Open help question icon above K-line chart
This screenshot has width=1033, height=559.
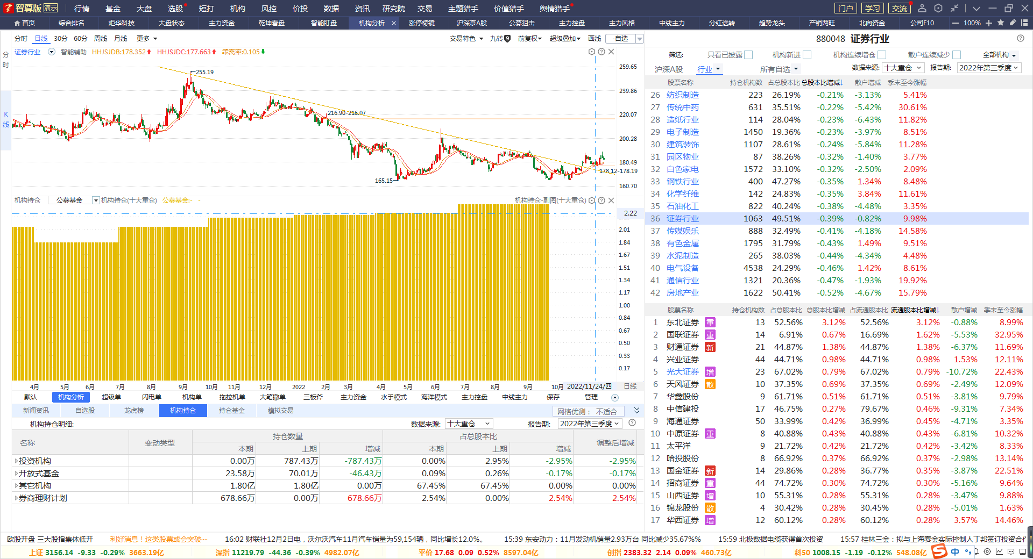coord(602,52)
